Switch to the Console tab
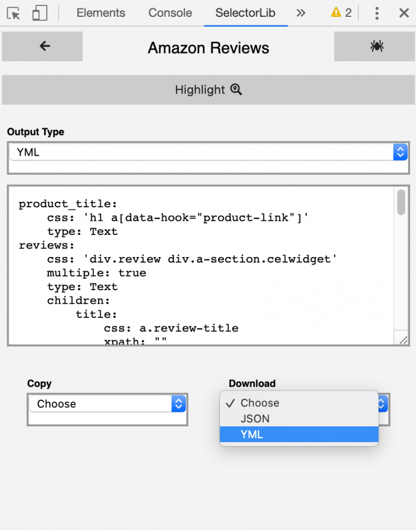Viewport: 416px width, 530px height. [170, 12]
